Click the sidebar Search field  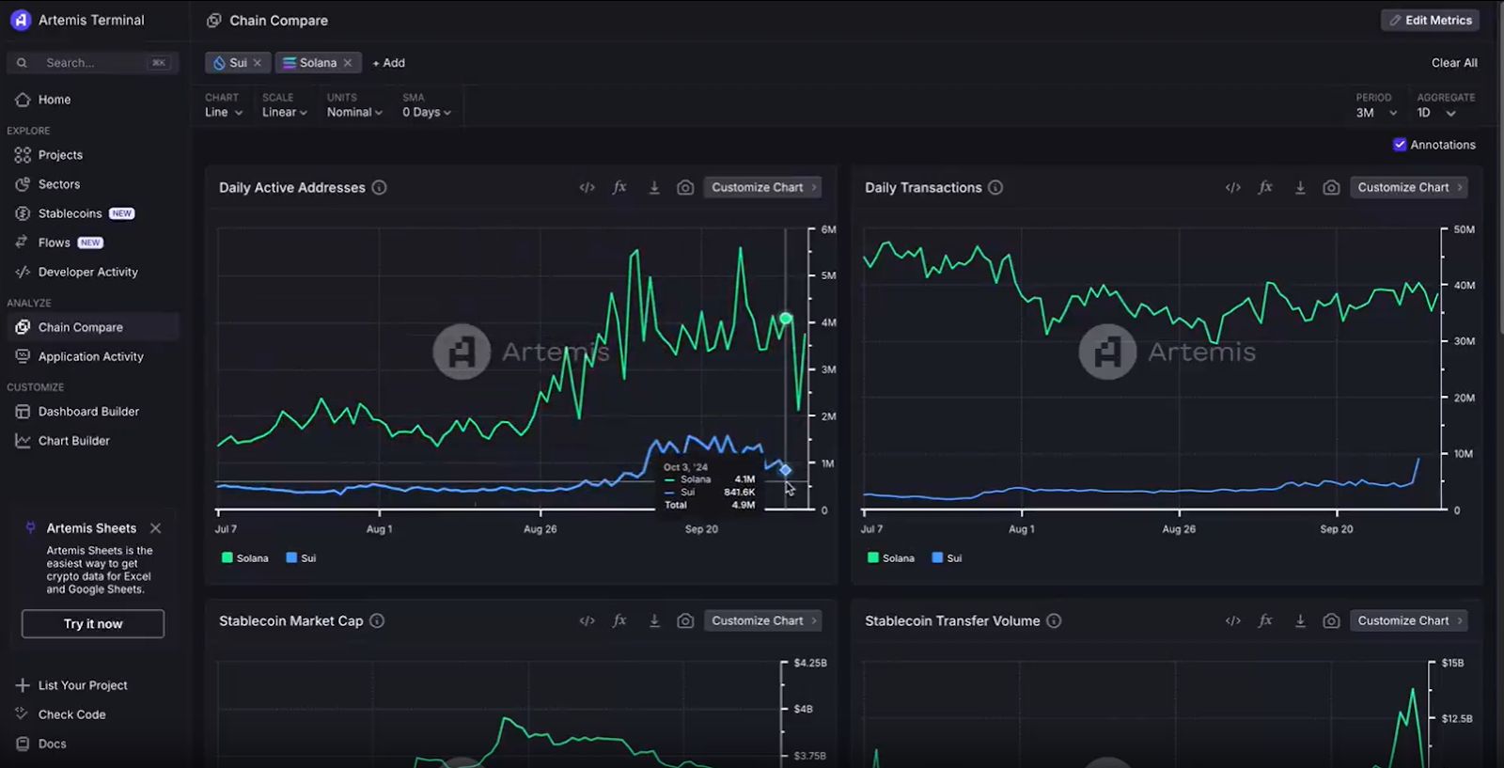[92, 63]
